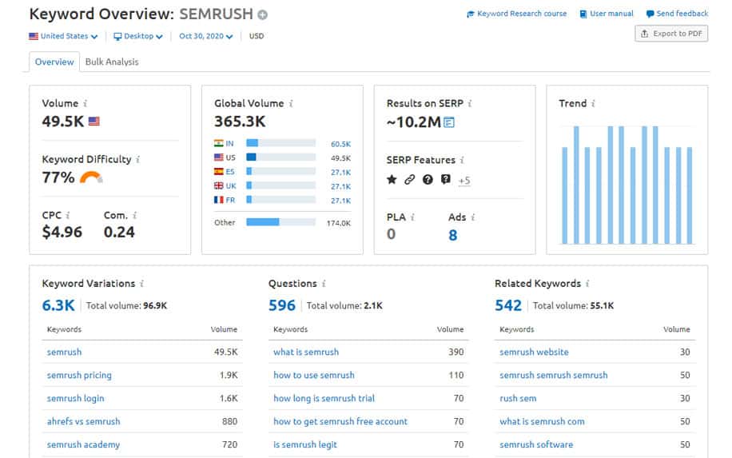This screenshot has width=732, height=458.
Task: Open the is semrush legit question
Action: coord(305,444)
